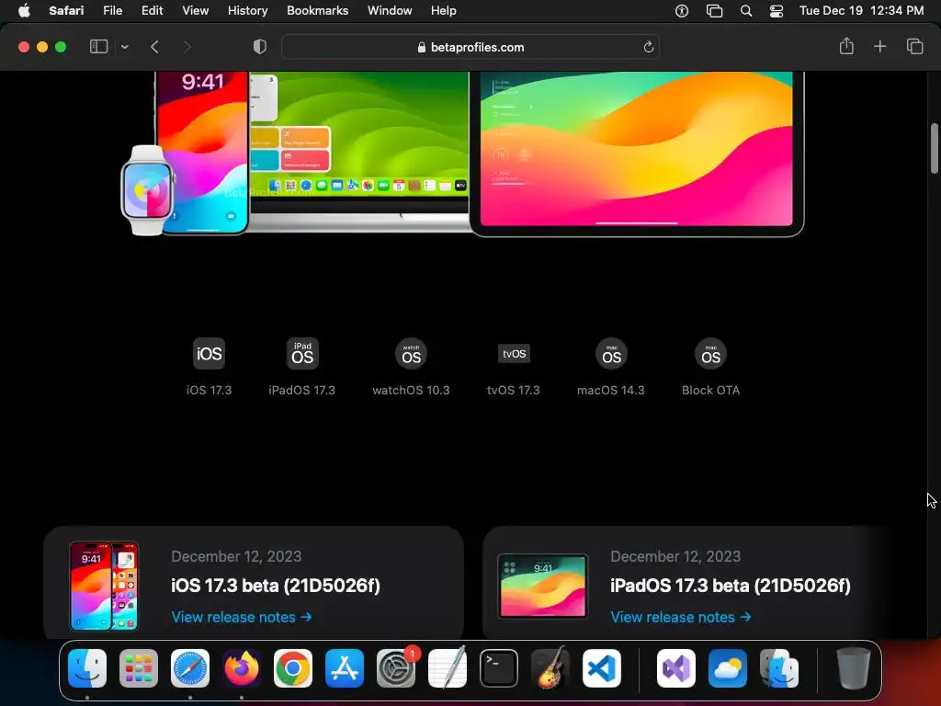
Task: Open the Trash in the Dock
Action: coord(854,668)
